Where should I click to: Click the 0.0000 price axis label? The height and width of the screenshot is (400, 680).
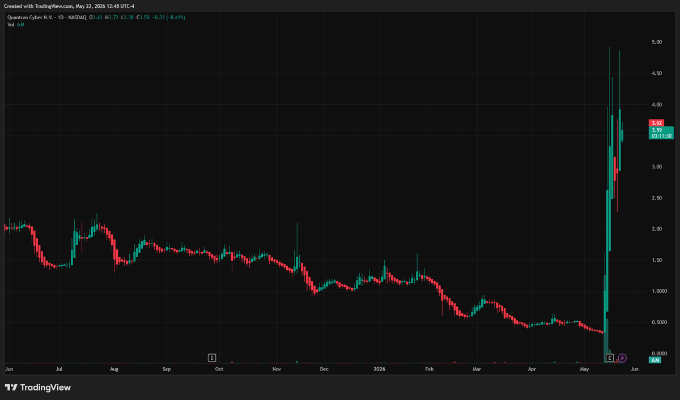pyautogui.click(x=660, y=354)
